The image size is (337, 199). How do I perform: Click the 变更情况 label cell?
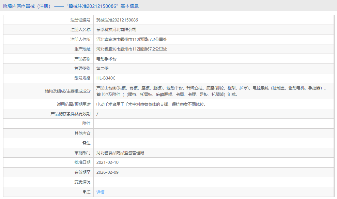click(x=48, y=182)
